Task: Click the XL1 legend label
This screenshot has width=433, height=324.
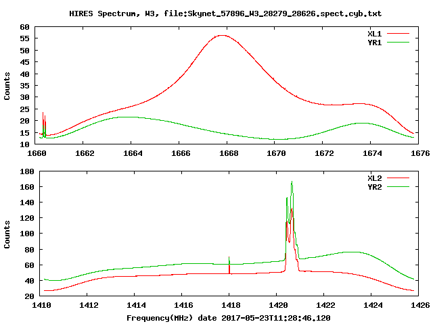Action: point(374,34)
